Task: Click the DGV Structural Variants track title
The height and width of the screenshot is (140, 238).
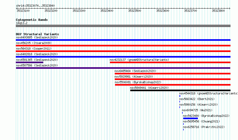Action: [37, 34]
